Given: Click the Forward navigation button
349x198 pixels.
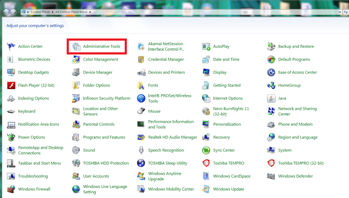Looking at the screenshot, I should [x=13, y=12].
